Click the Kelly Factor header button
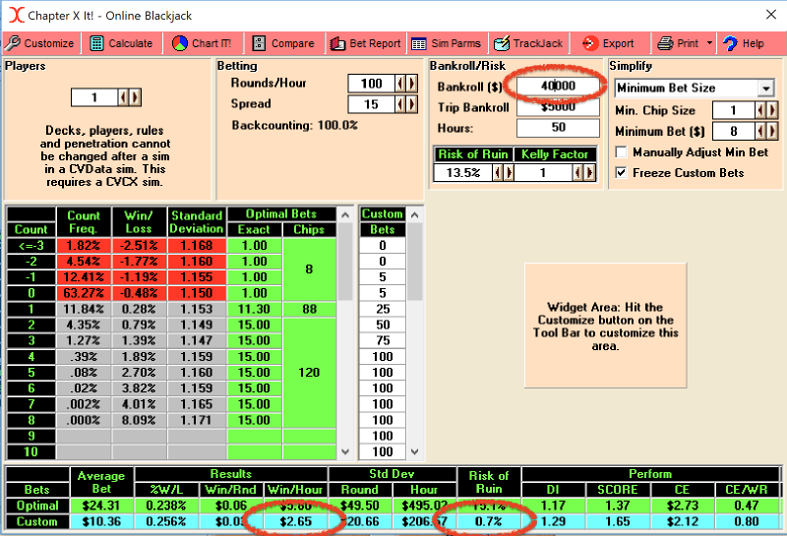The width and height of the screenshot is (787, 536). pos(555,154)
